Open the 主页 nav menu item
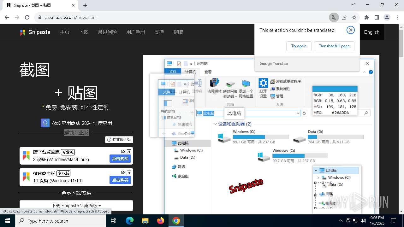Screen dimensions: 404x227 click(65, 32)
